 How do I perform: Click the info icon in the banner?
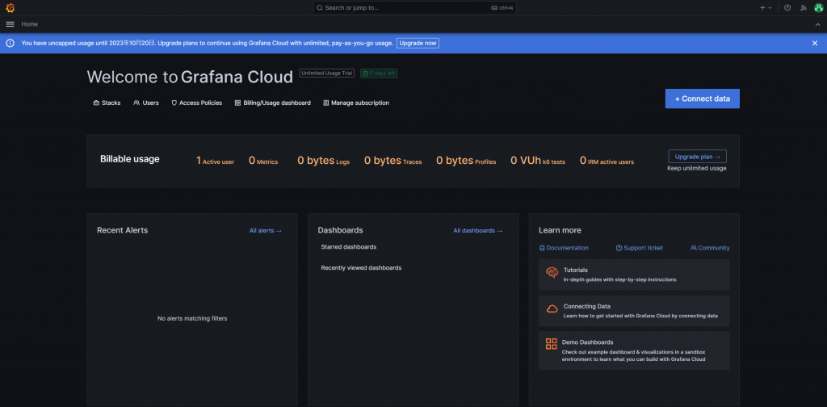(10, 44)
